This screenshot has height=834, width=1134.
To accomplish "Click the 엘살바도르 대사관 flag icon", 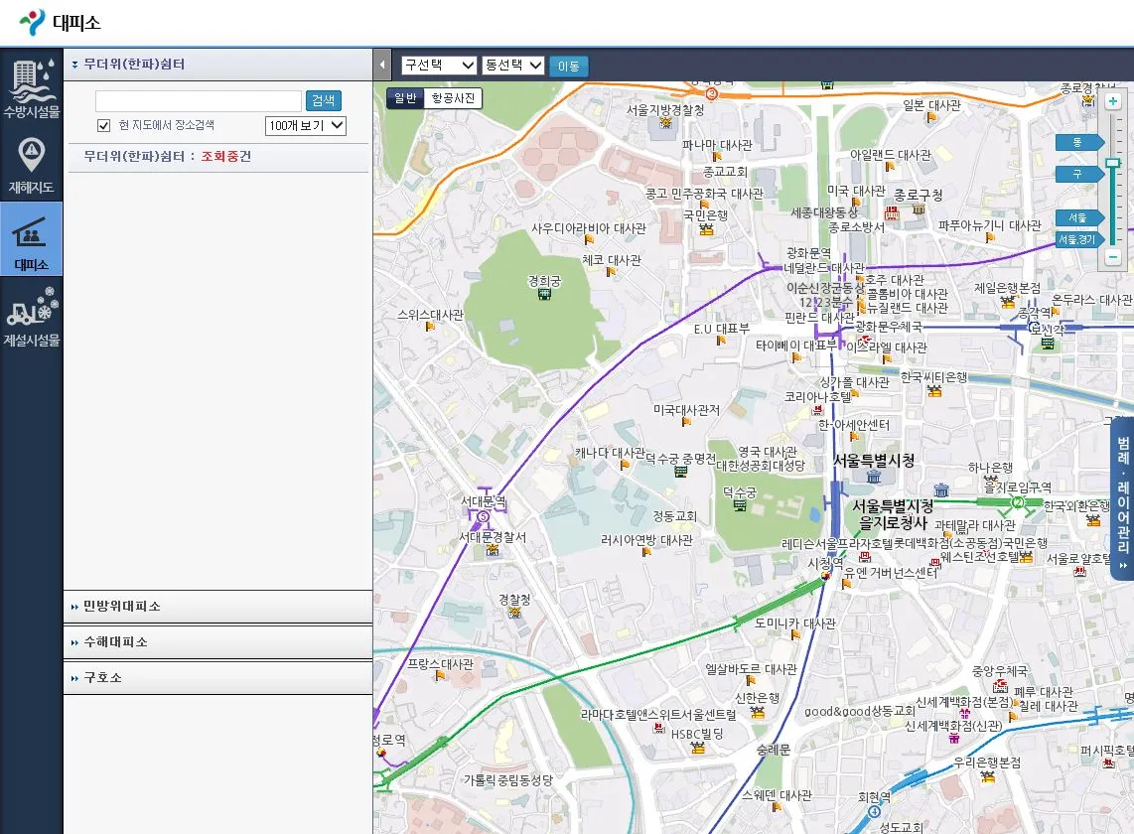I will point(750,681).
